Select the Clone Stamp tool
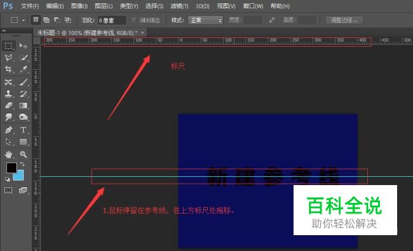The height and width of the screenshot is (251, 413). (x=9, y=94)
